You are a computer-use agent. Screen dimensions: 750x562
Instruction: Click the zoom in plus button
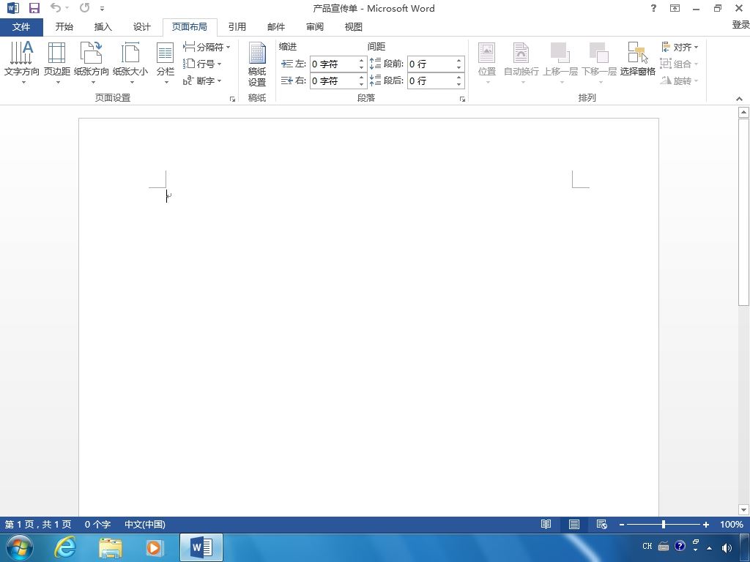[706, 525]
